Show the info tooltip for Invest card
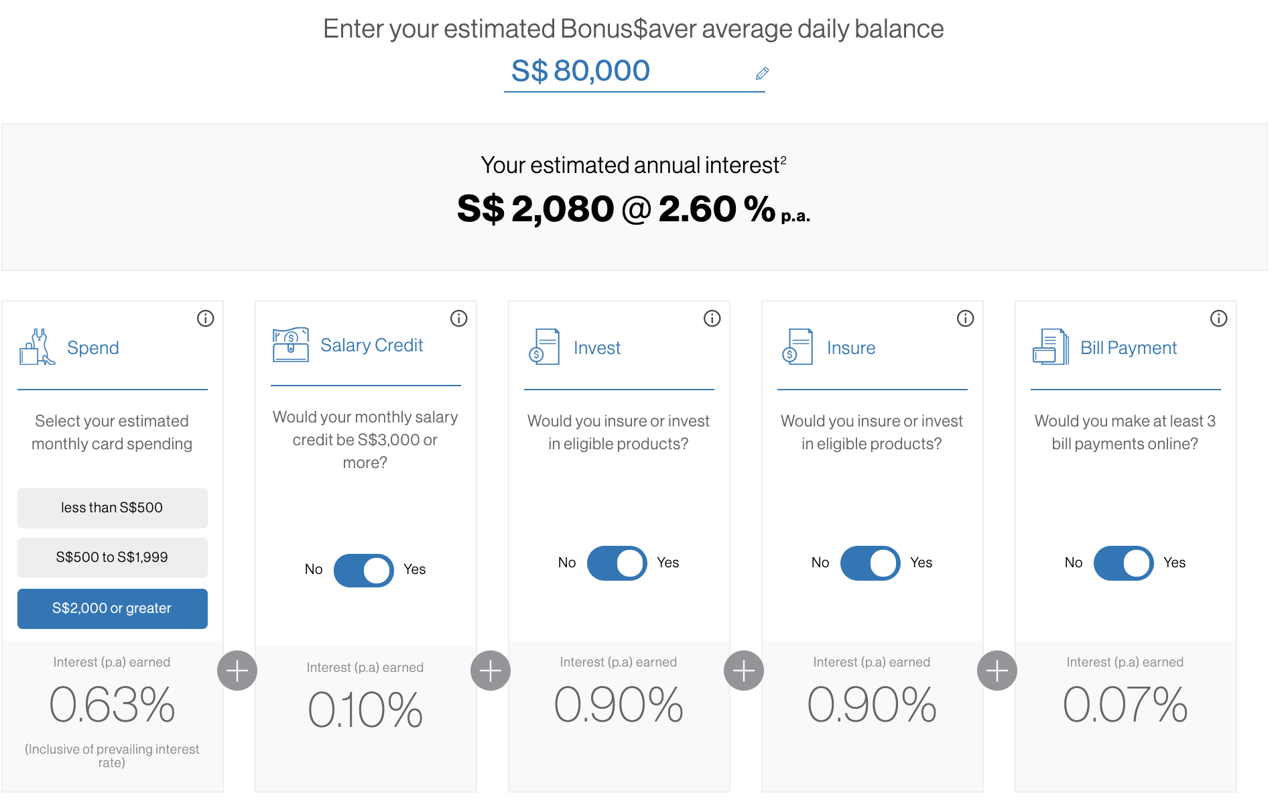This screenshot has width=1280, height=806. point(712,319)
